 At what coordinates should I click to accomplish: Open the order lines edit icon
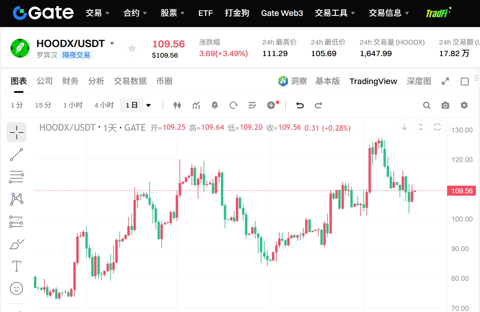252,105
